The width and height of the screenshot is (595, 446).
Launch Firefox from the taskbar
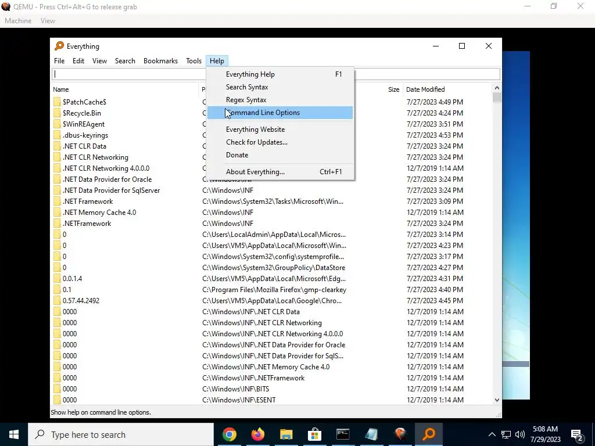[x=257, y=434]
